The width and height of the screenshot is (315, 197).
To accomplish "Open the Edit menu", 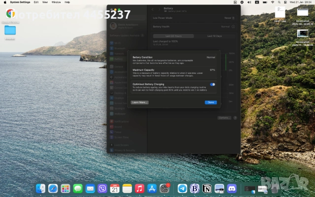I will point(36,2).
